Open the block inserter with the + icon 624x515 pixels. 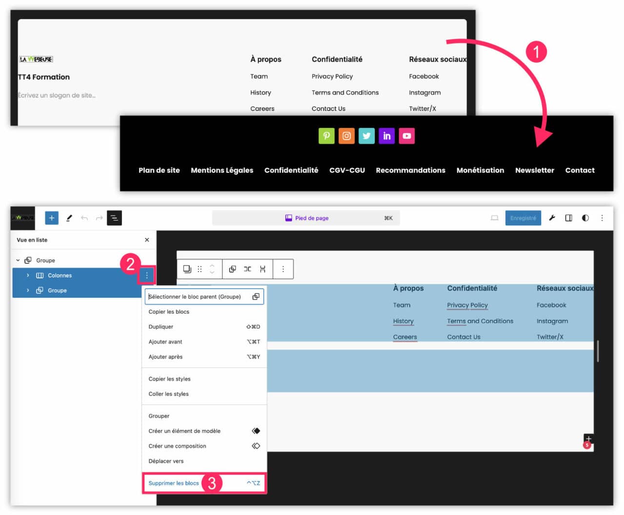click(51, 218)
